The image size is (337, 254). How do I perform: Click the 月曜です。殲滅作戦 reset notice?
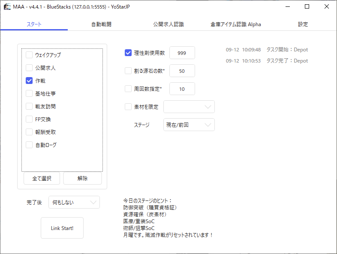[168, 235]
